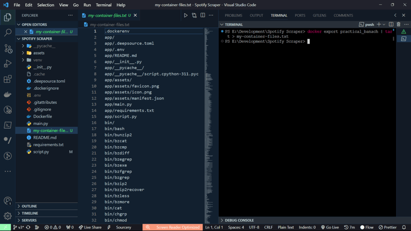
Task: Open the notifications bell
Action: (404, 227)
